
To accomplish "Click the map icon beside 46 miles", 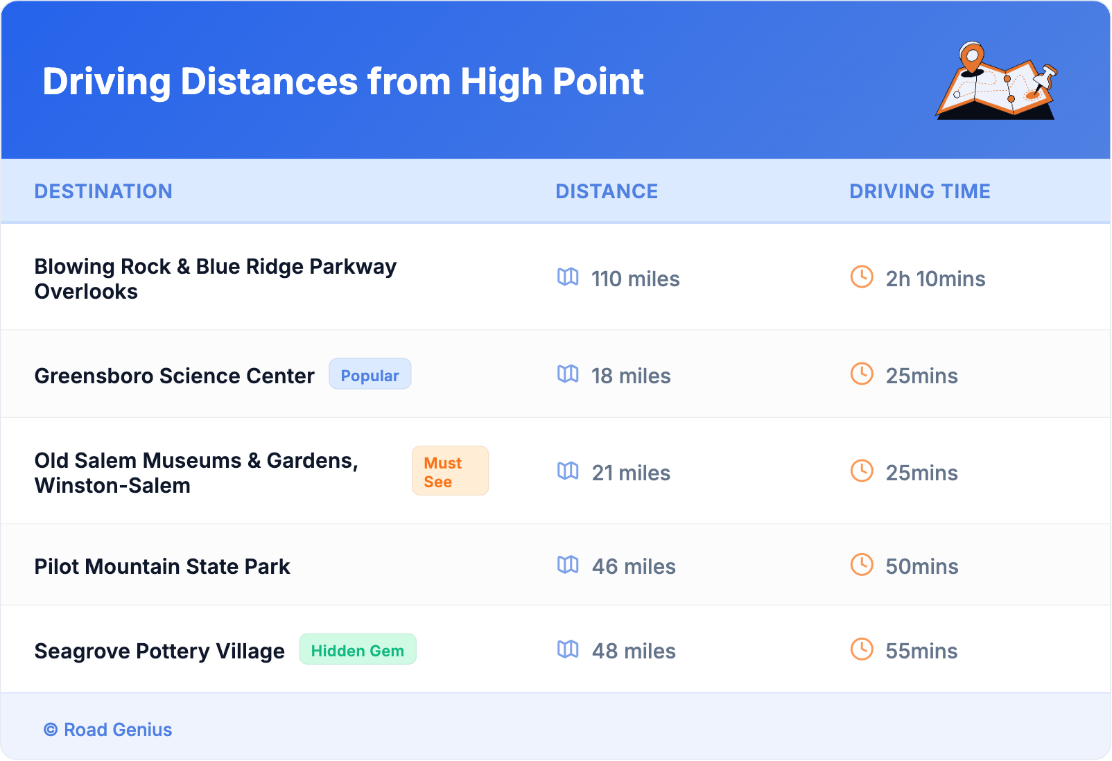I will click(x=568, y=565).
